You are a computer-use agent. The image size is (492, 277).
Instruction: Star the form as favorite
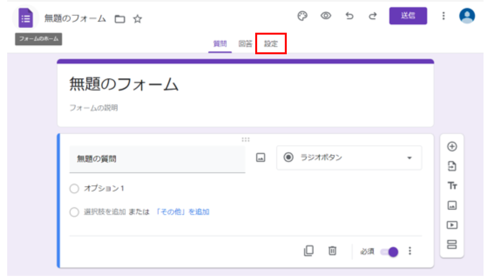[138, 19]
